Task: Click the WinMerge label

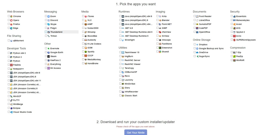Action: pyautogui.click(x=18, y=104)
